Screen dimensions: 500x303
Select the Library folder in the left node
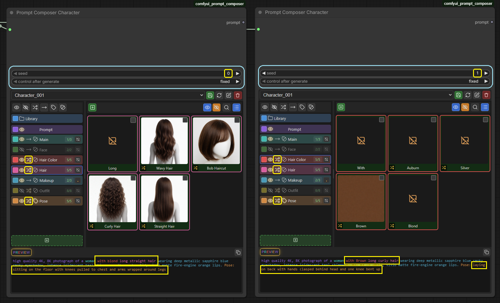[47, 119]
